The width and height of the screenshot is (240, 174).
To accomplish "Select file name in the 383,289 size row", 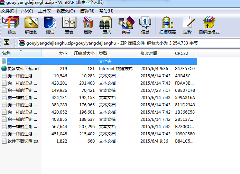I will [22, 105].
